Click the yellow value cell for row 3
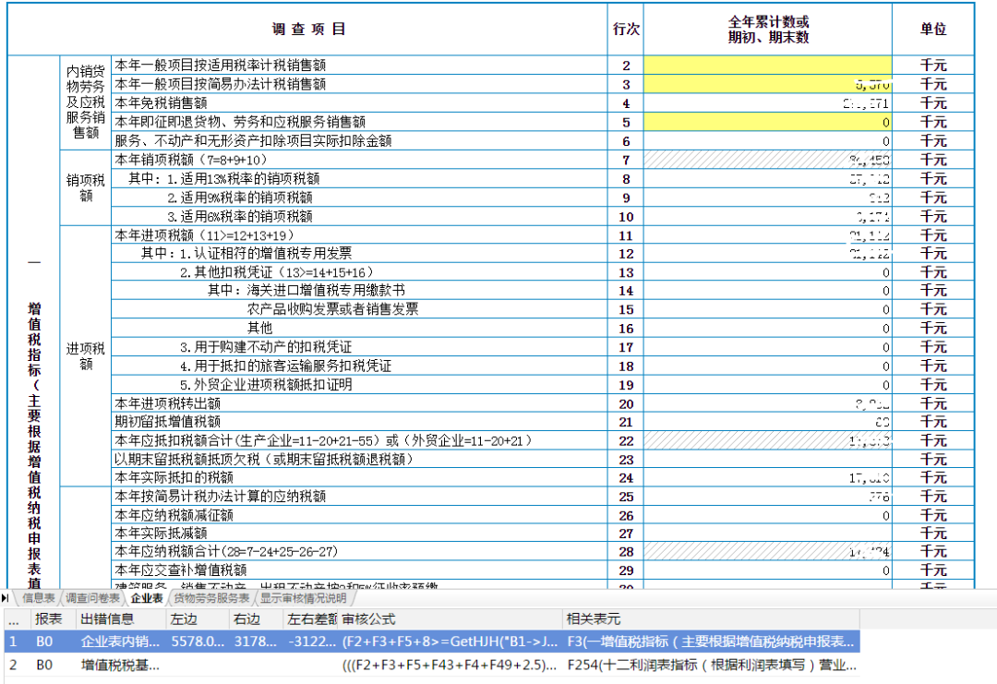The image size is (997, 684). 766,84
